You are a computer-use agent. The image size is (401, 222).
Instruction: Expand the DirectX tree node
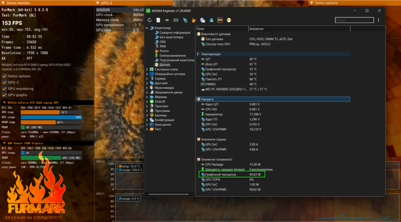[x=148, y=101]
